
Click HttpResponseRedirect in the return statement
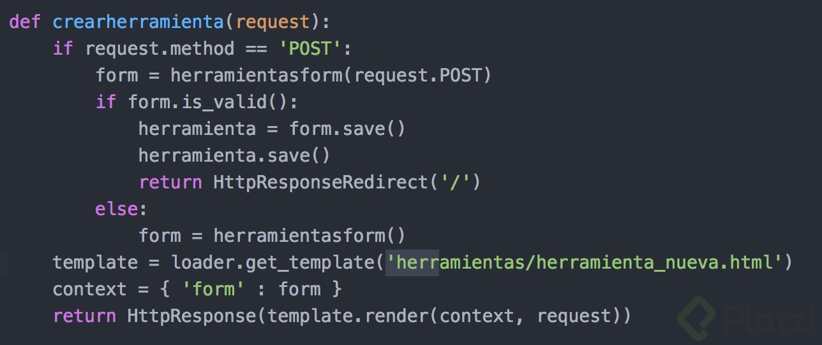coord(320,182)
